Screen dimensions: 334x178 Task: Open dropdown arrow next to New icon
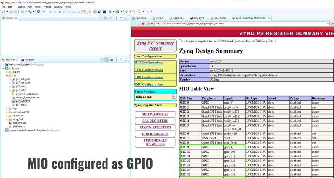[7, 12]
